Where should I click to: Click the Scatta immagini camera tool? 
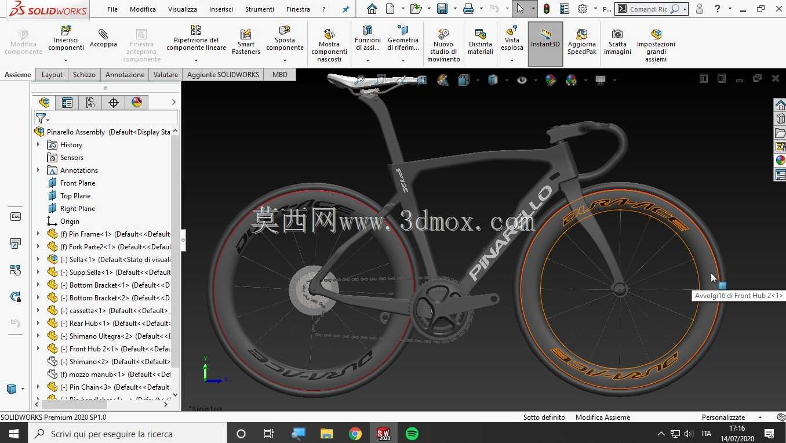617,42
